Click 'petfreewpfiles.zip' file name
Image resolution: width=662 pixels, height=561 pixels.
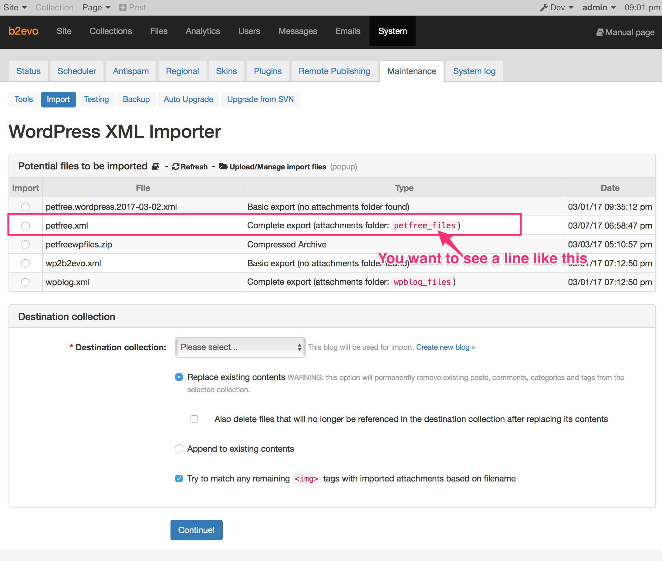click(79, 245)
